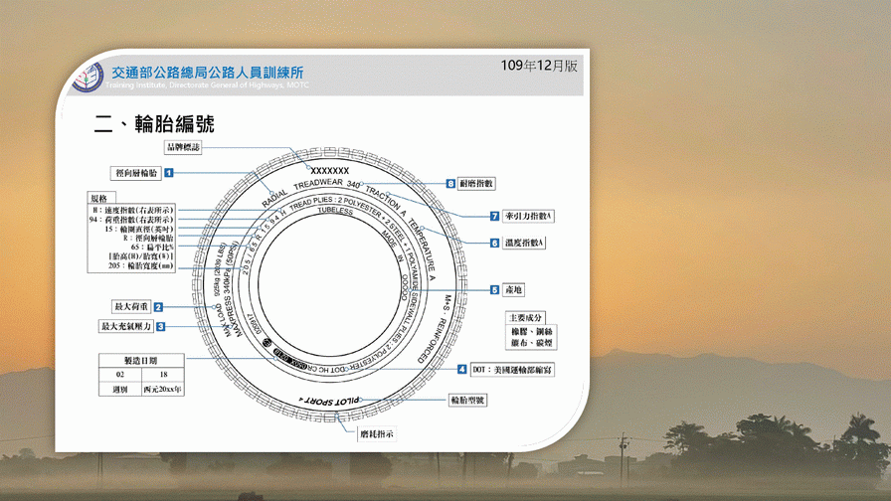Click the 交通部公路總局公路人員訓練所 header title
This screenshot has height=501, width=891.
[208, 72]
